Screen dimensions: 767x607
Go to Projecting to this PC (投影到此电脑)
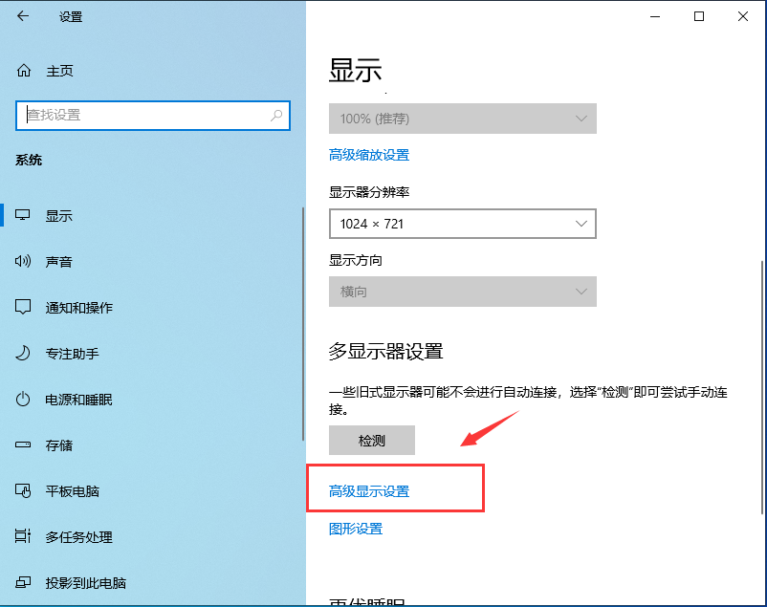click(x=85, y=582)
